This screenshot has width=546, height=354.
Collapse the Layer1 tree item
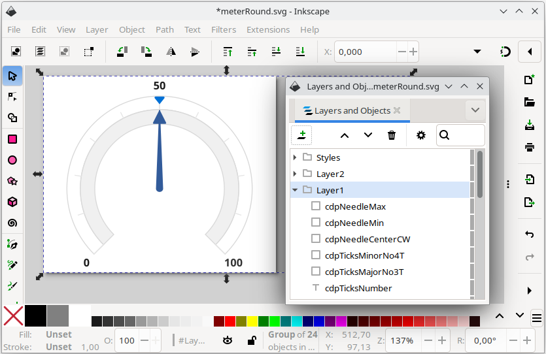tap(295, 190)
